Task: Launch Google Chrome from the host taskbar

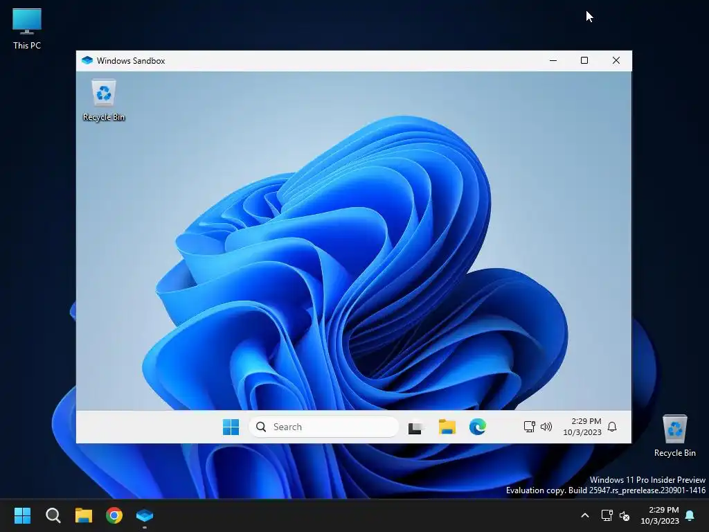Action: pos(114,515)
